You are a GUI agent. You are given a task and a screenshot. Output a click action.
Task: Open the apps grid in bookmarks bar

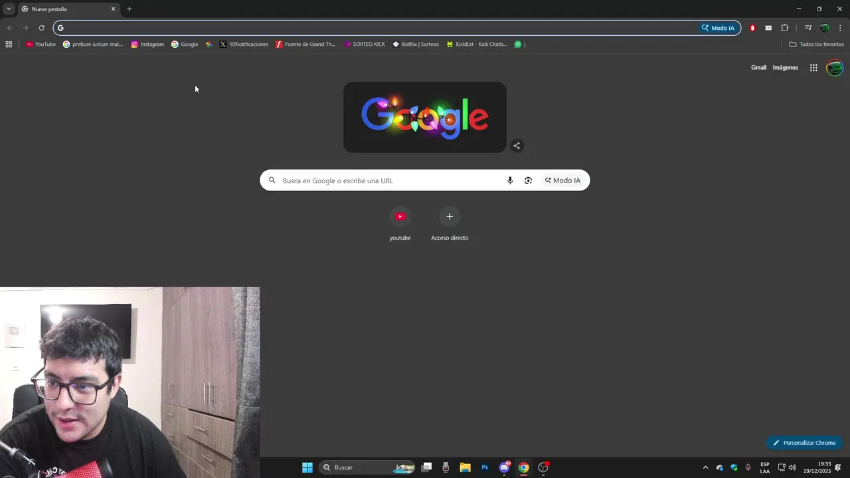coord(9,44)
